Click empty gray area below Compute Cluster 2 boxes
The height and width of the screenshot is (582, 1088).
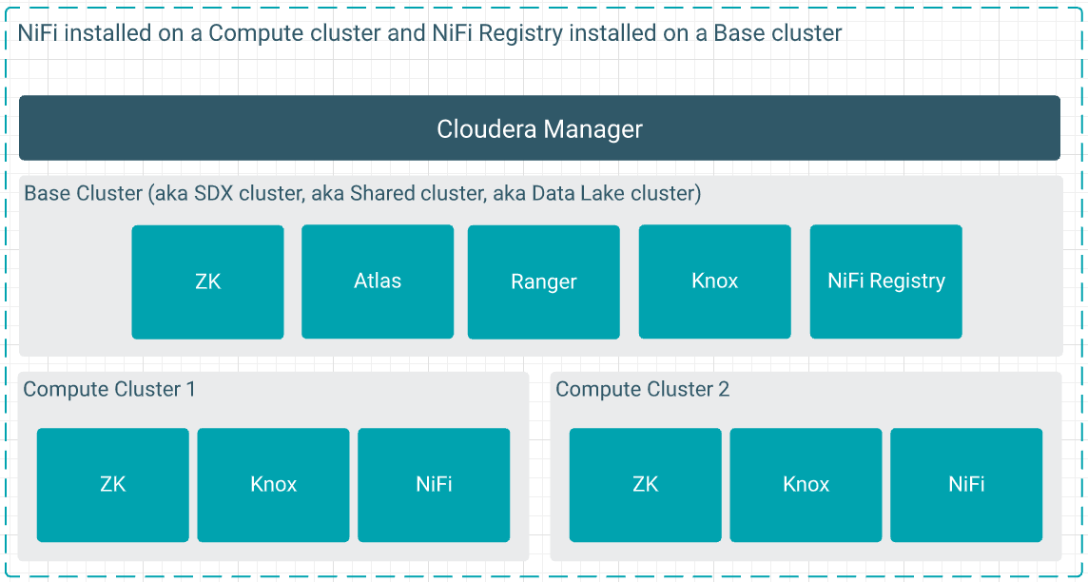click(x=806, y=551)
